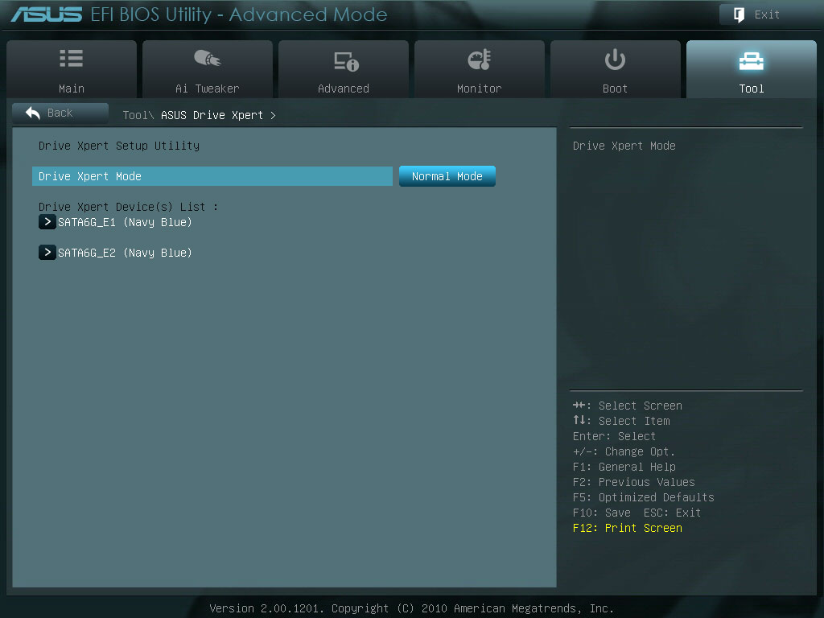The width and height of the screenshot is (824, 618).
Task: Click the Boot power icon
Action: point(615,60)
